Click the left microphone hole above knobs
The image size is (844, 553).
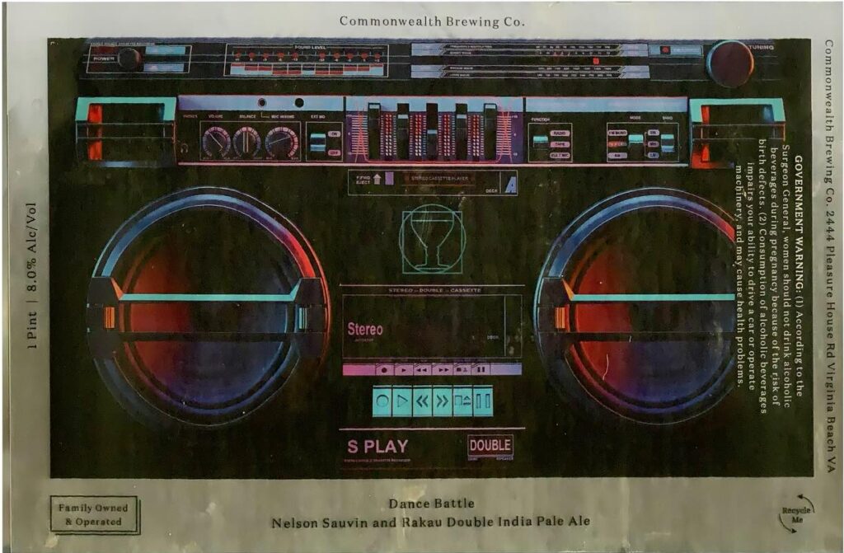pos(262,102)
